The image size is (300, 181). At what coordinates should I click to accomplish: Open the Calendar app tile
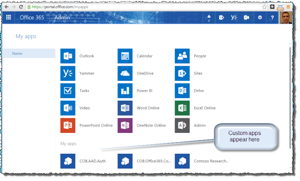[125, 56]
